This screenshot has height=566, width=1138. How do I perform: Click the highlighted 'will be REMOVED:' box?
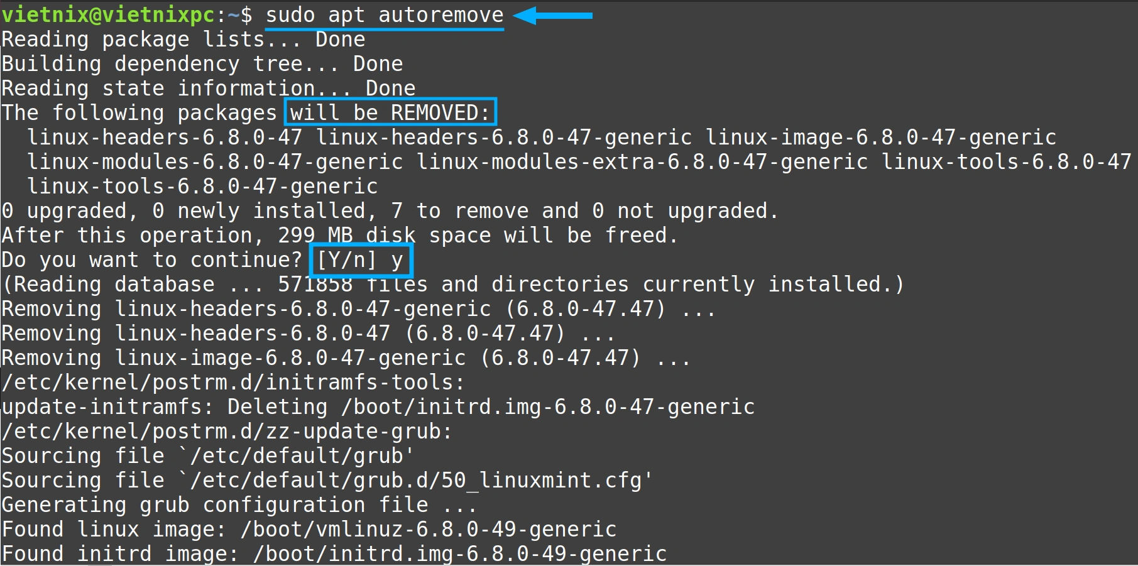[x=390, y=113]
